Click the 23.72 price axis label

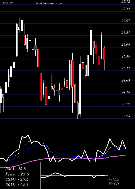tap(126, 104)
